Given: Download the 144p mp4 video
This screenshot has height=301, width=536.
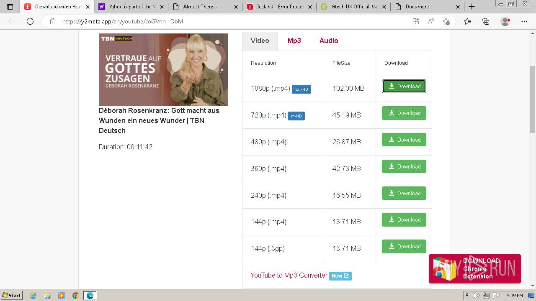Looking at the screenshot, I should click(404, 219).
